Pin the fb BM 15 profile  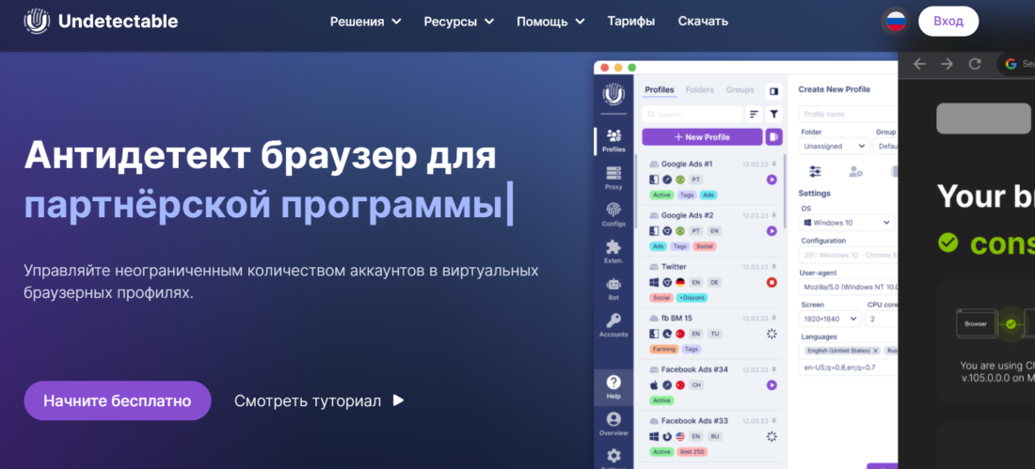774,318
